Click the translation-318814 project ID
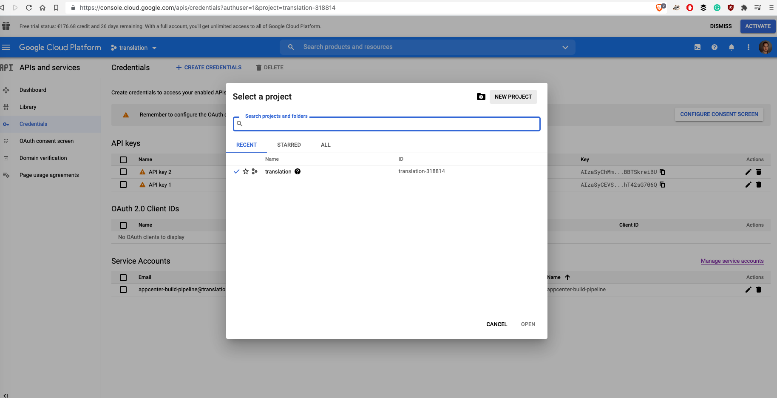This screenshot has width=777, height=398. pos(422,171)
